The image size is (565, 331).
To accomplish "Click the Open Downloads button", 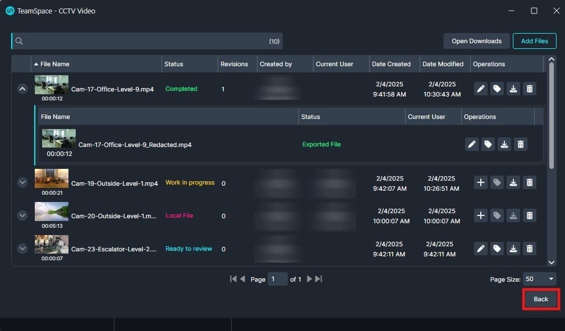I will click(x=476, y=41).
